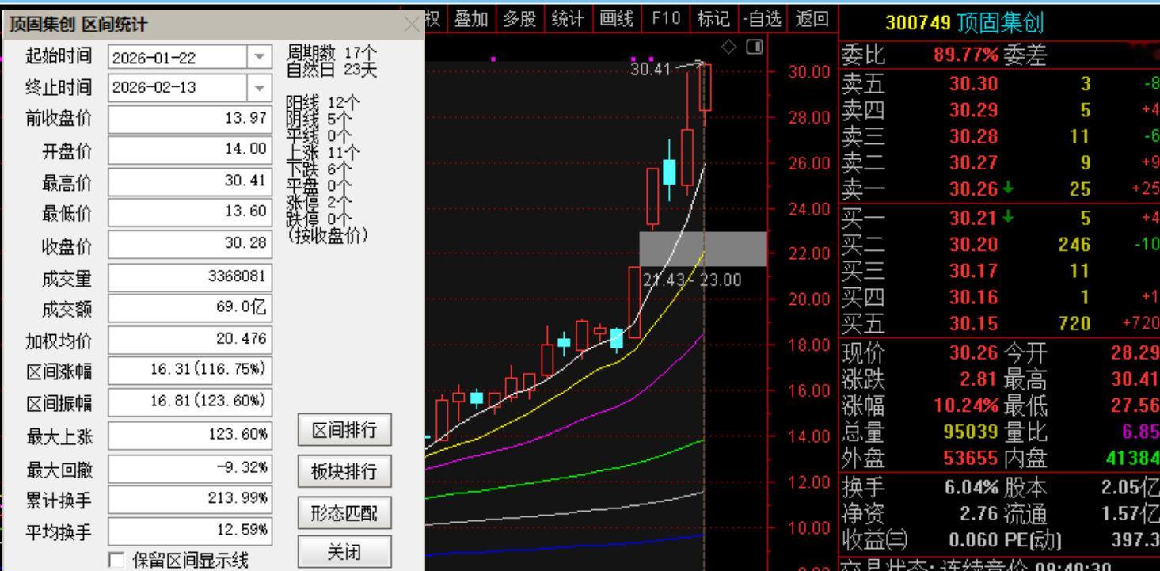This screenshot has width=1160, height=571.
Task: Click the 内盘 value 41384
Action: pos(1132,459)
